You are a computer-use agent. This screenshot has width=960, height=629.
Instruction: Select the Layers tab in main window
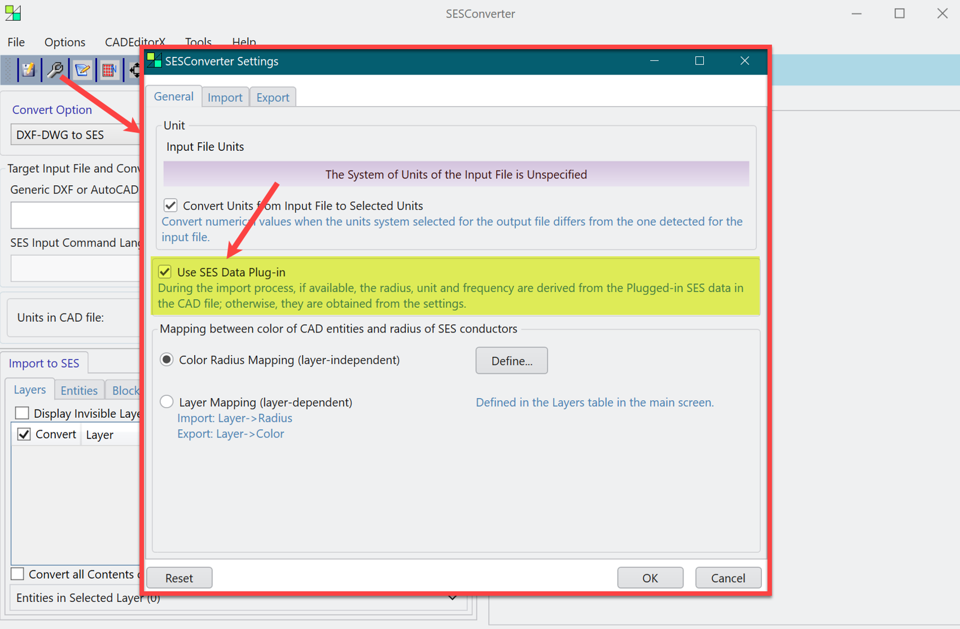[x=30, y=390]
